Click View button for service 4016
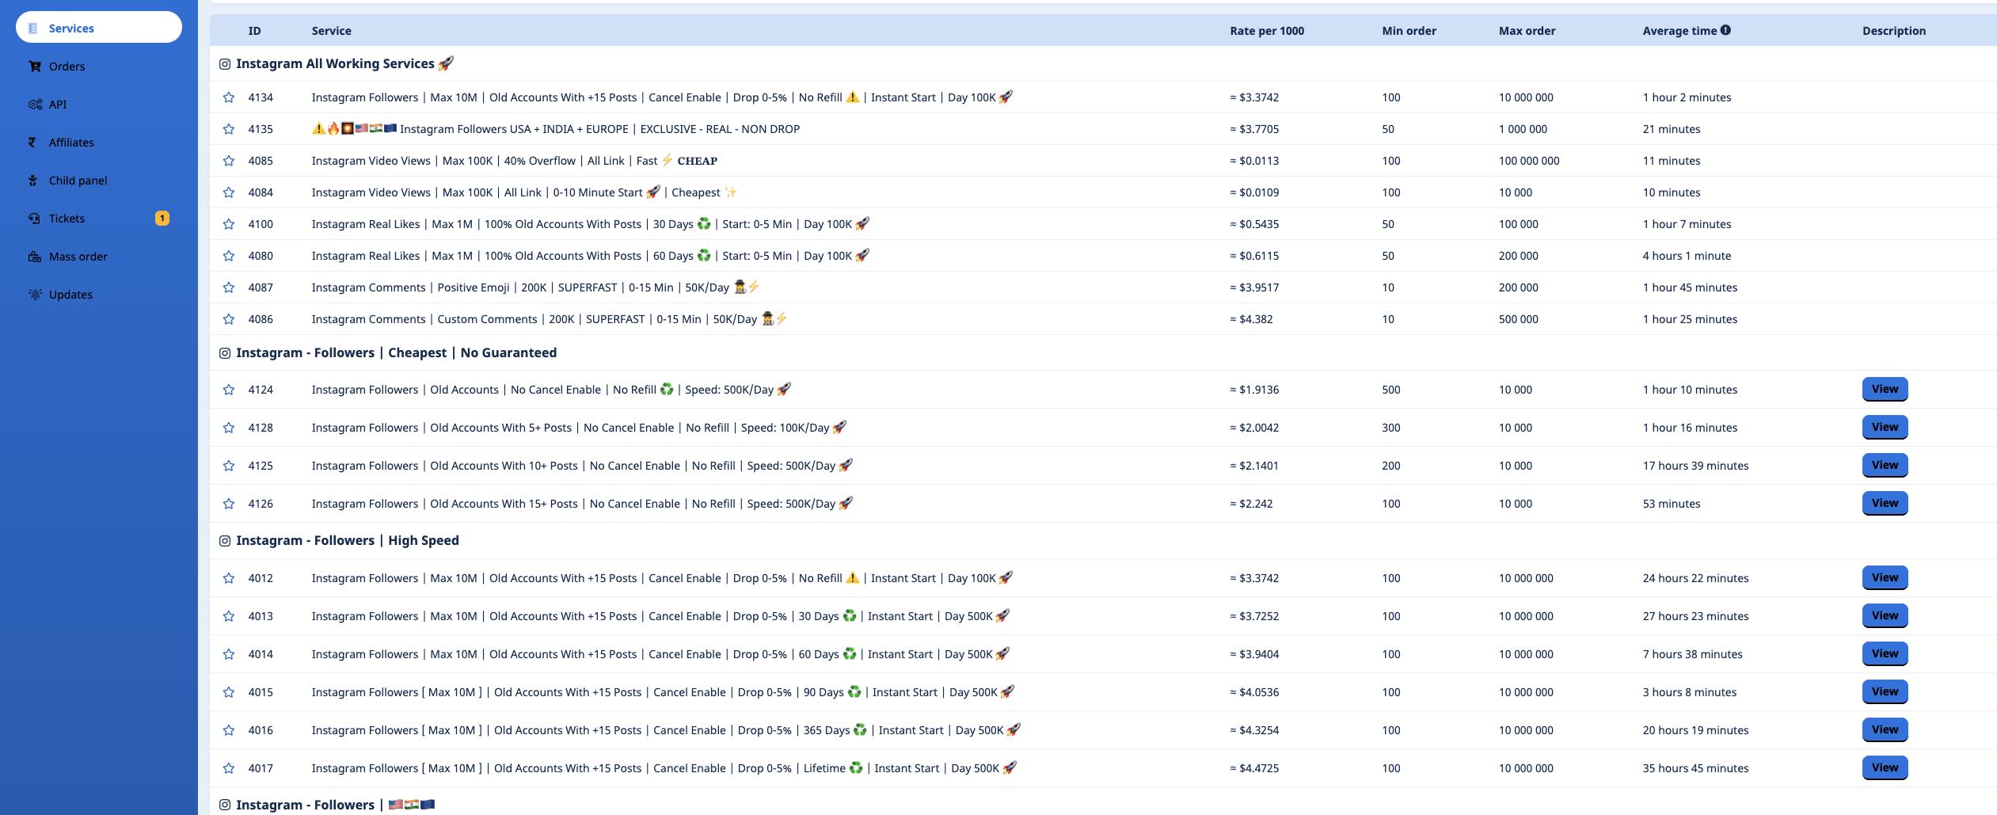 pos(1884,729)
